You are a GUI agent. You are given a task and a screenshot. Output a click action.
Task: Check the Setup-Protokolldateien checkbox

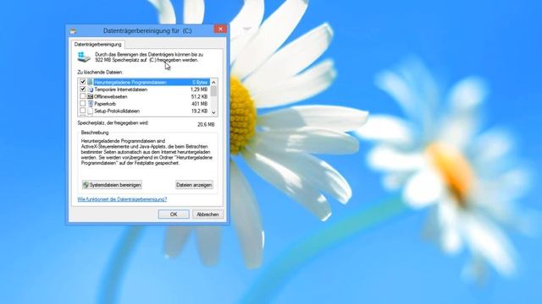click(83, 111)
